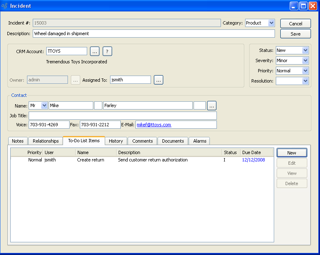Open the Comments tab

point(142,141)
